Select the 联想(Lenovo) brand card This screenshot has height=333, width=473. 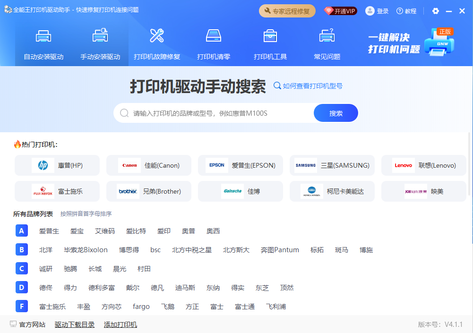424,165
